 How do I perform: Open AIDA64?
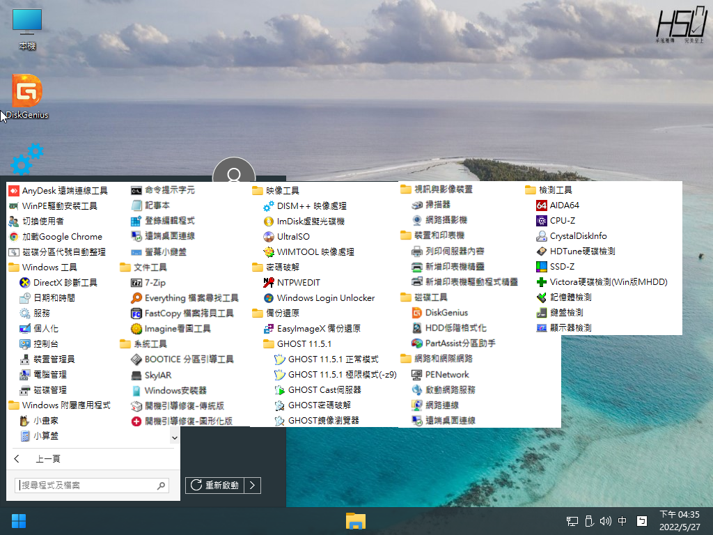558,206
